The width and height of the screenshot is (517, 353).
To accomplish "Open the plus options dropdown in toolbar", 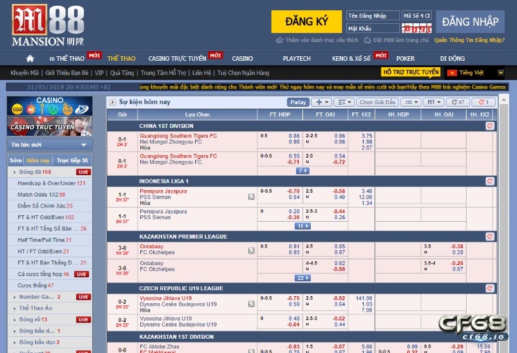I will 321,102.
